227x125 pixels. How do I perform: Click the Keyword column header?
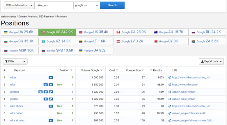click(19, 70)
